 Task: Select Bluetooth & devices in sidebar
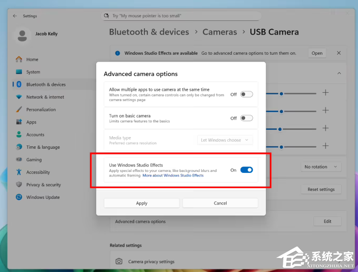click(54, 84)
